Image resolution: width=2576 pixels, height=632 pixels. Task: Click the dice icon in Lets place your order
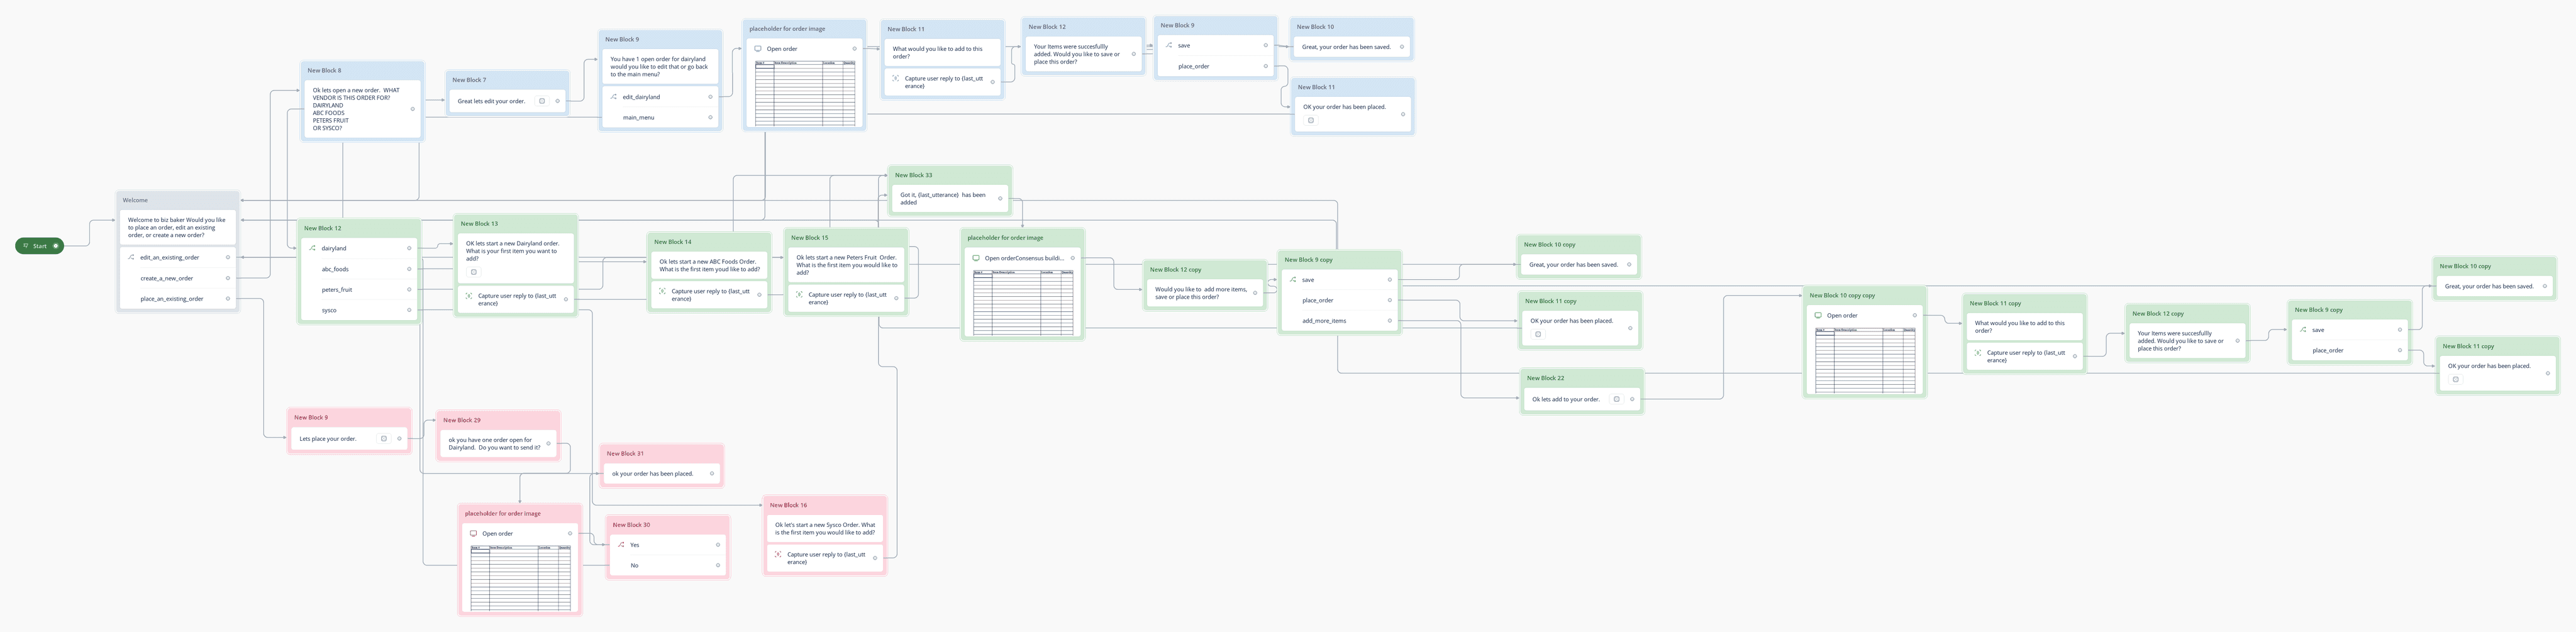[x=383, y=438]
